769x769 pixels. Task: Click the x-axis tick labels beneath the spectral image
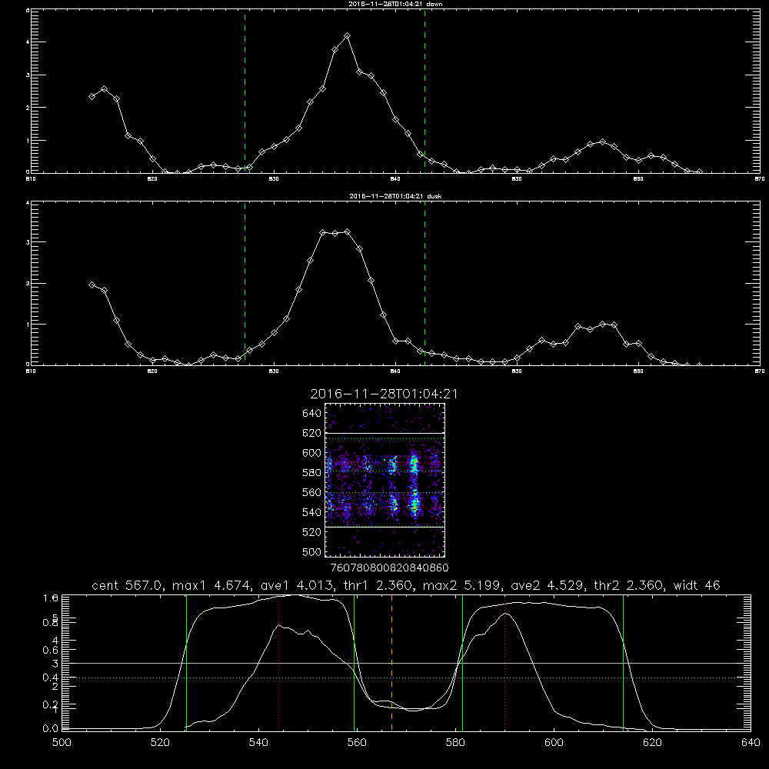389,568
